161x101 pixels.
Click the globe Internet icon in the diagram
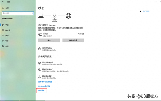pos(68,16)
